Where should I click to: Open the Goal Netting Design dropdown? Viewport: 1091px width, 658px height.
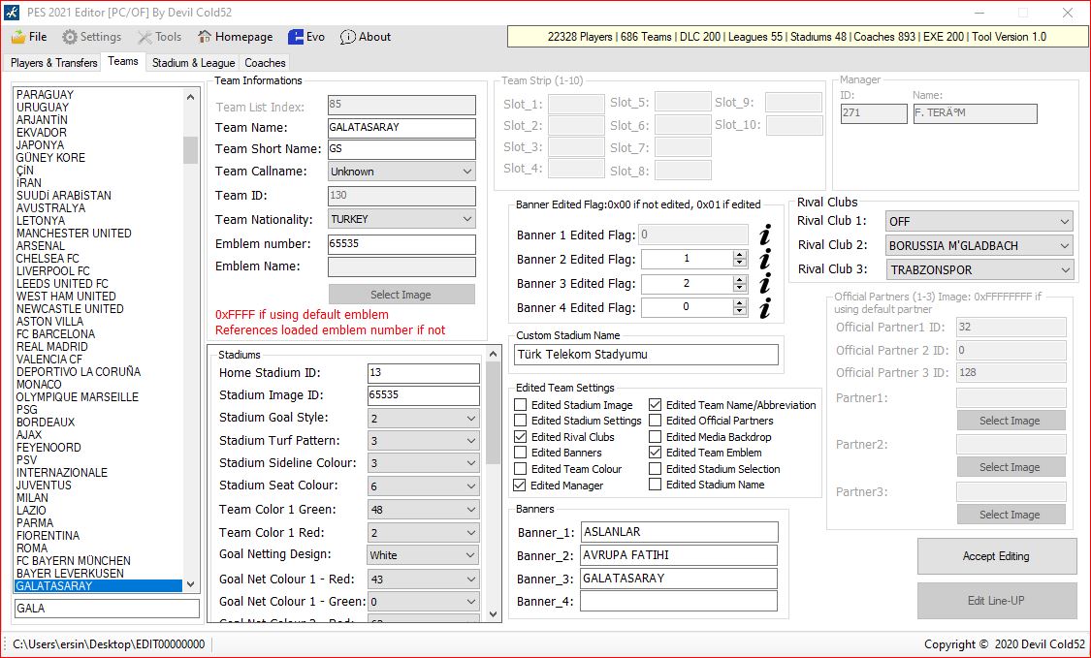tap(423, 555)
